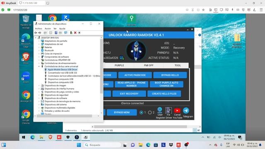Expand Dispositivos de imagen node
The height and width of the screenshot is (149, 265).
pyautogui.click(x=39, y=86)
